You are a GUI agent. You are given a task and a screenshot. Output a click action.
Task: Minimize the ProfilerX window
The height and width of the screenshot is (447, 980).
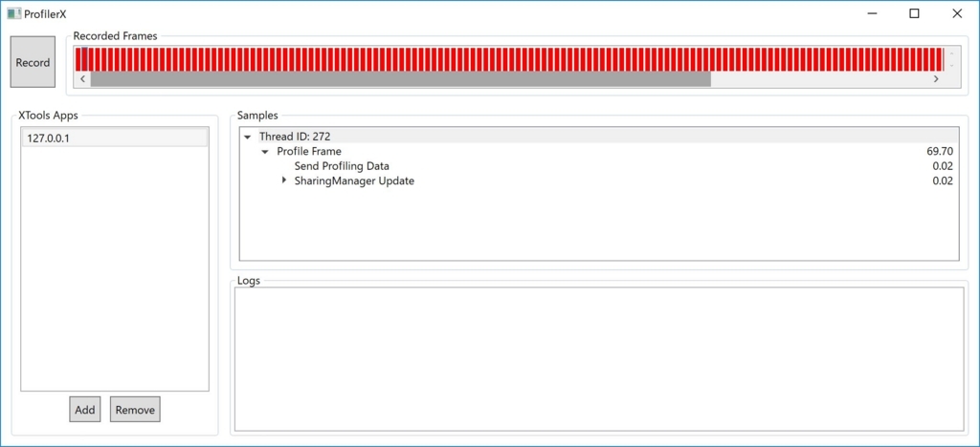[872, 13]
